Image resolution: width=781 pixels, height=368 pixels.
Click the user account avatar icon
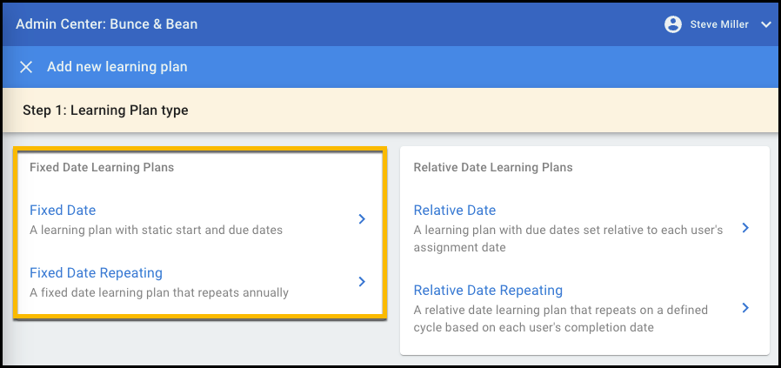pos(672,24)
